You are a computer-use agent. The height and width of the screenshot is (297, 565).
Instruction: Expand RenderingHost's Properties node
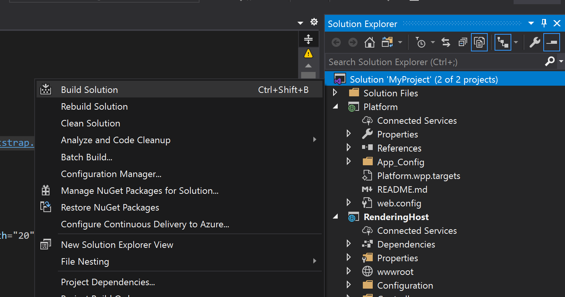pos(349,257)
